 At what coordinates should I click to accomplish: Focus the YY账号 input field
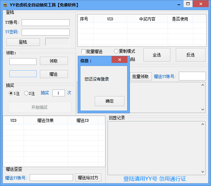click(46, 23)
